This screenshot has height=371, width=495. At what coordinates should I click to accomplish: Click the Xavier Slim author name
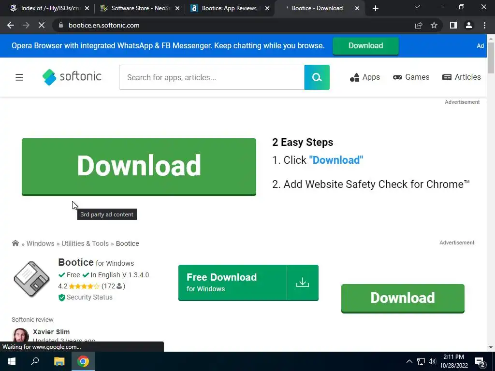click(51, 332)
